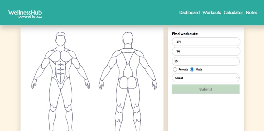The image size is (264, 131).
Task: Click the WellnessHub logo
Action: [x=25, y=14]
